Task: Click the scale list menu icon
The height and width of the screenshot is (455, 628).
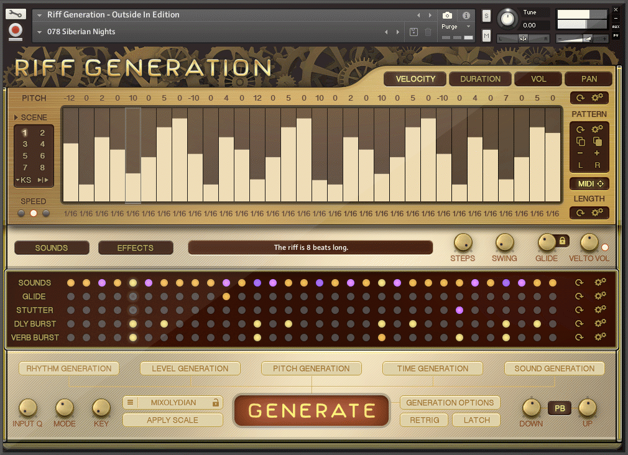Action: click(130, 402)
